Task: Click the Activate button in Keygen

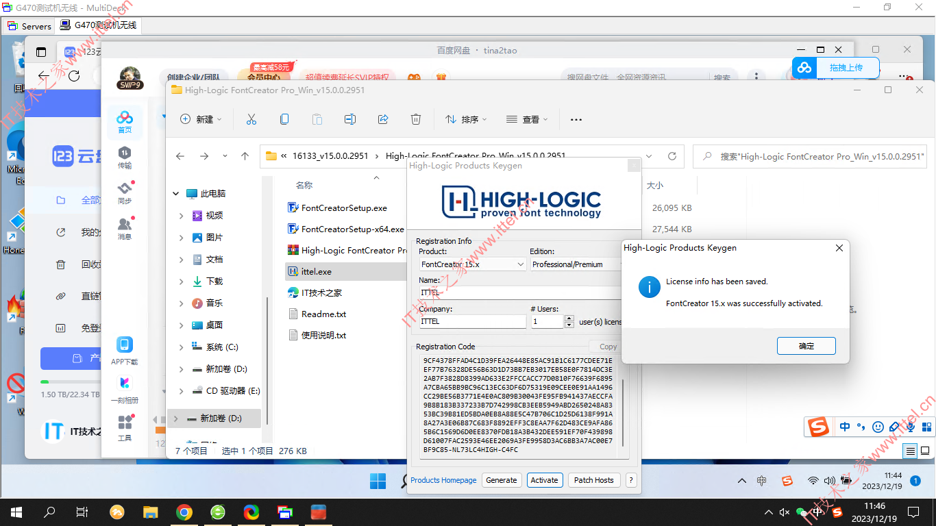Action: 545,480
